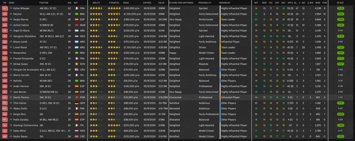The image size is (355, 141).
Task: Click the EXPIRES column header
Action: tap(147, 3)
